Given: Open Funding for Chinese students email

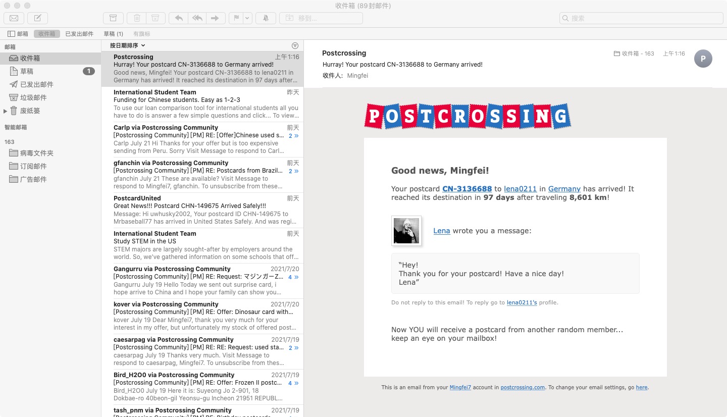Looking at the screenshot, I should pyautogui.click(x=202, y=104).
